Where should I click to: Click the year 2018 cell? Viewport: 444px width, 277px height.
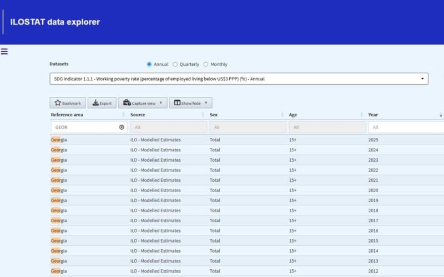coord(373,211)
